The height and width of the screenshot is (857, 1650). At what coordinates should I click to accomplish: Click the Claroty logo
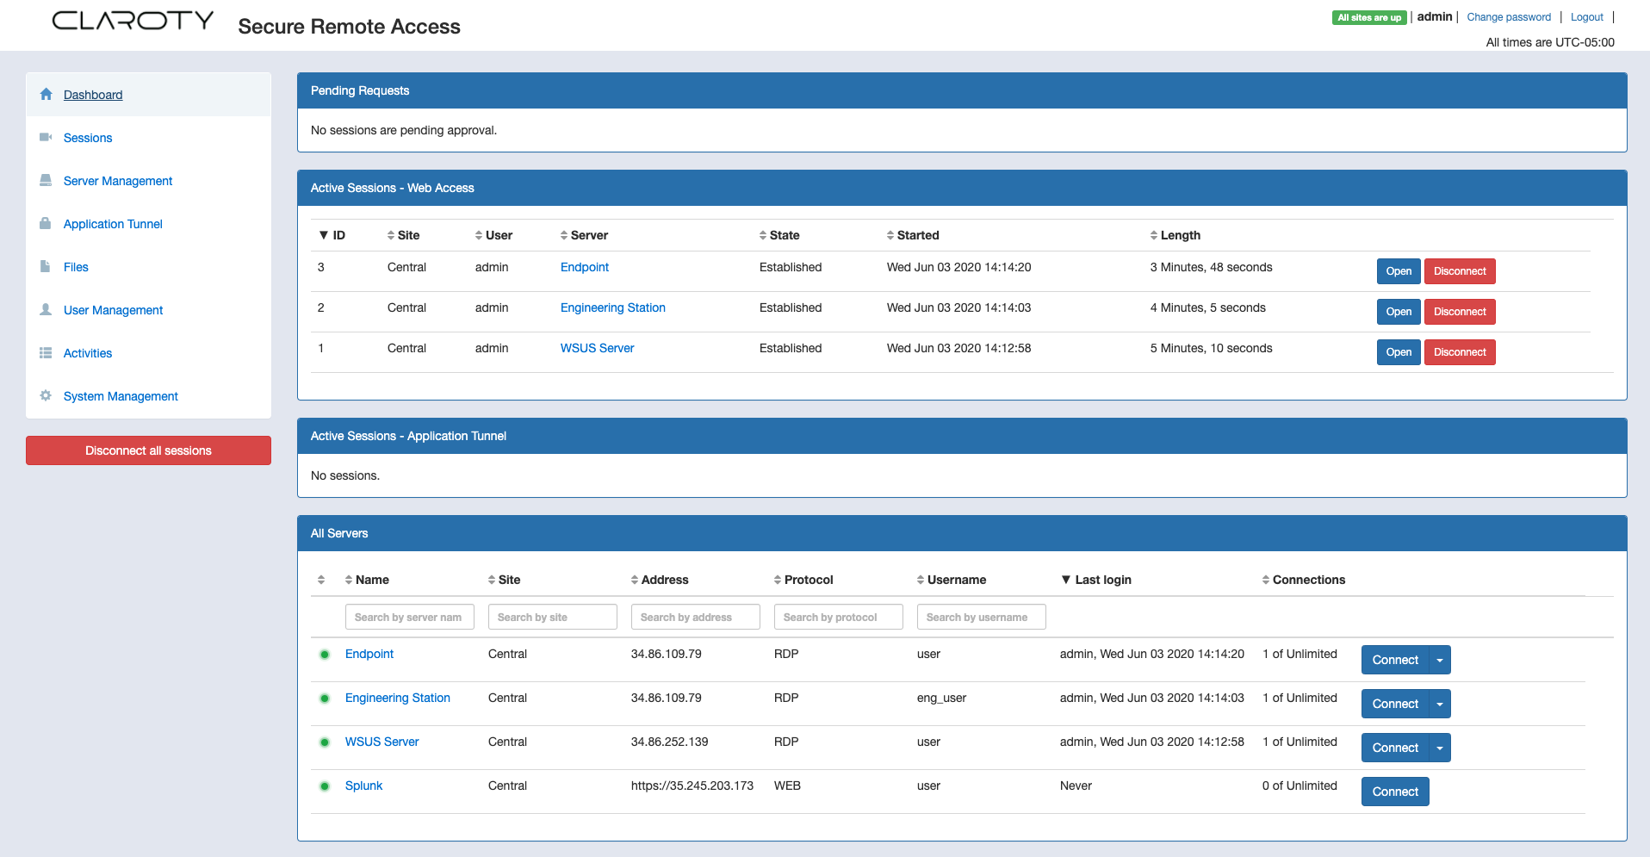pos(132,20)
